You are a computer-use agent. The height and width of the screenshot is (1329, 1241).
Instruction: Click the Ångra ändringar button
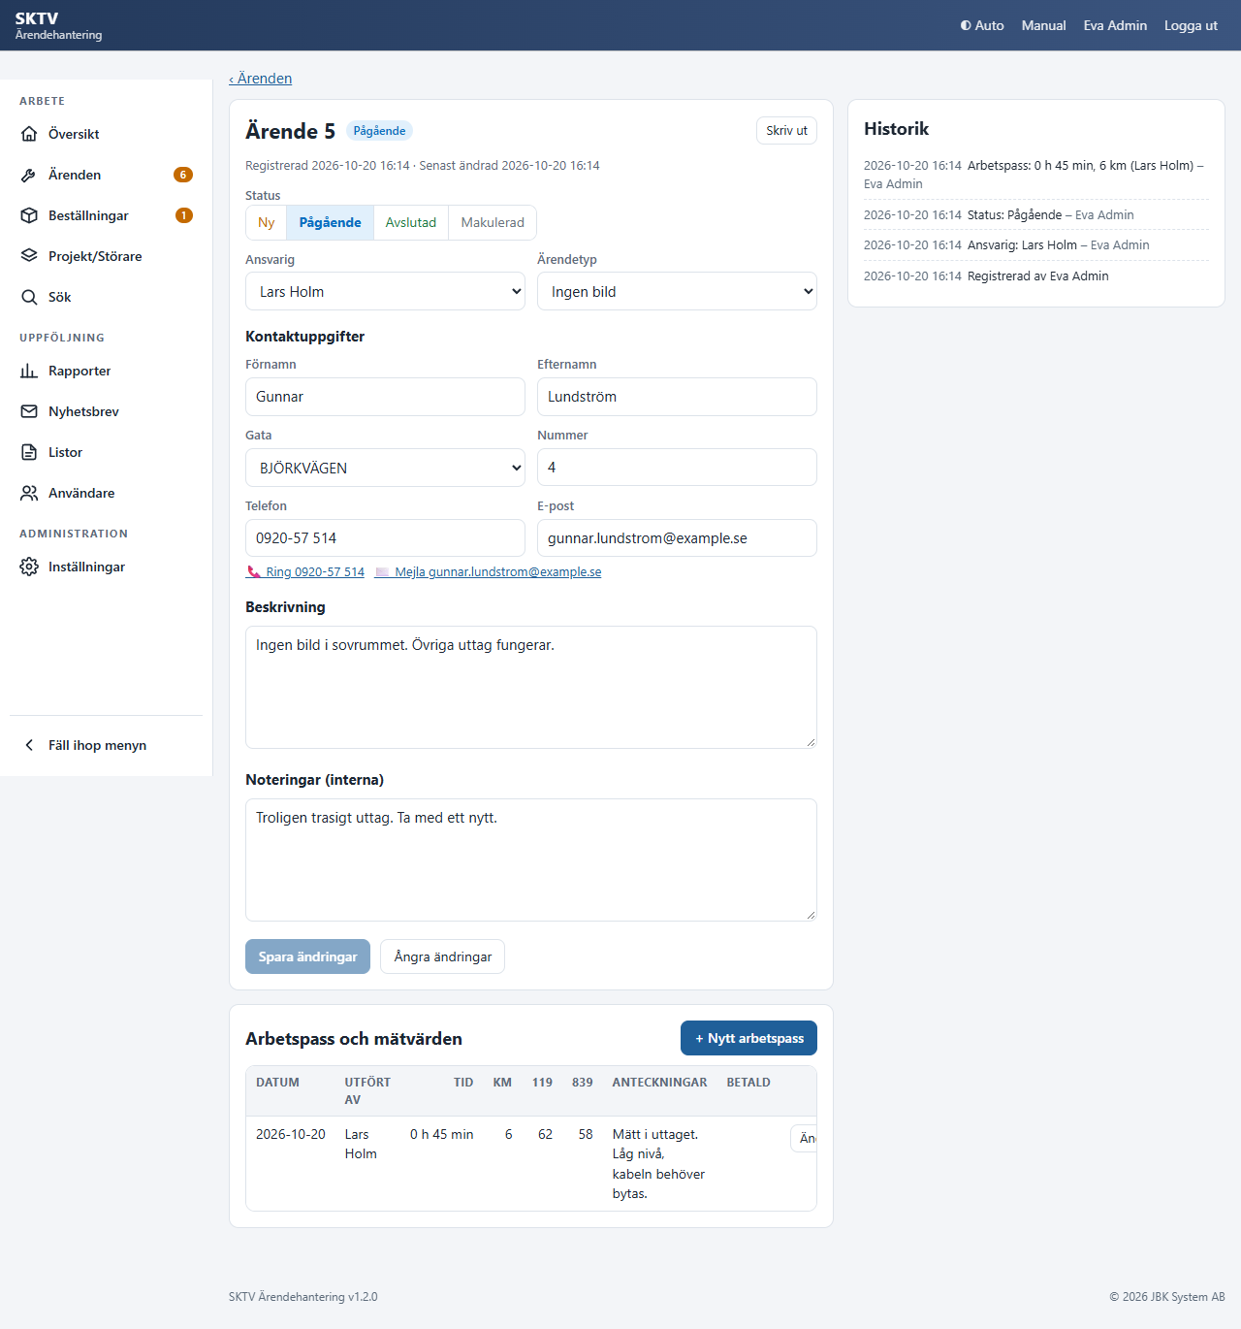pyautogui.click(x=442, y=956)
